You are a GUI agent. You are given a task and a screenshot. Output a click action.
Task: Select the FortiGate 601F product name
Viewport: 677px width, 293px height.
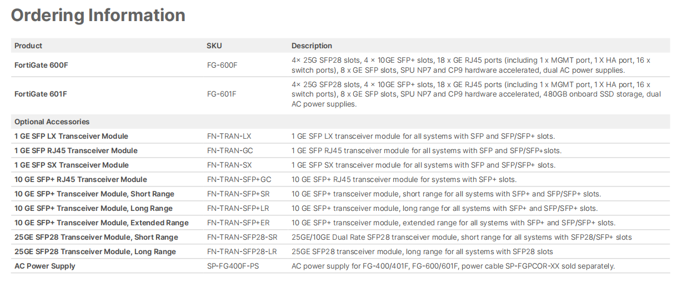[x=41, y=94]
